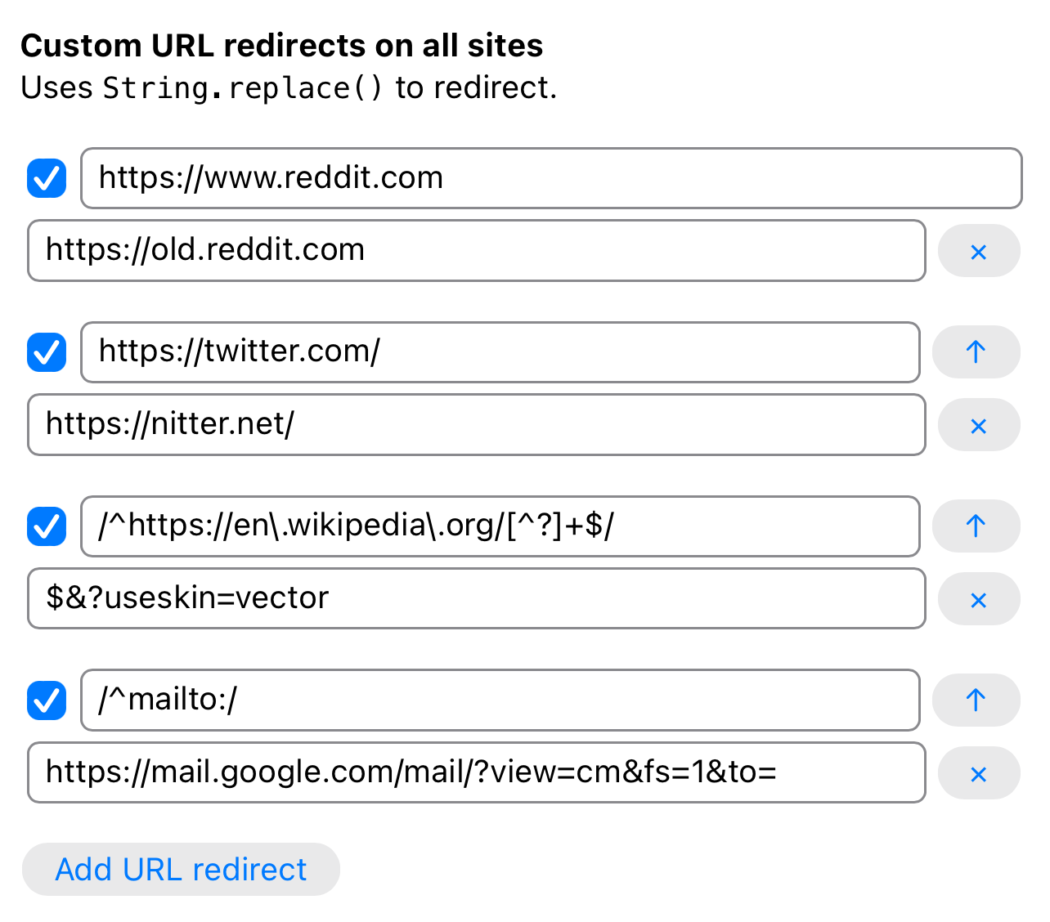Remove the reddit redirect with its X icon
Image resolution: width=1050 pixels, height=922 pixels.
coord(978,252)
